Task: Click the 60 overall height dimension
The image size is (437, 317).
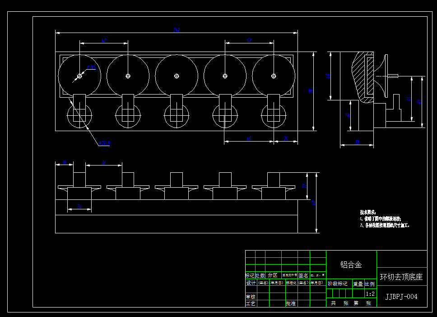Action: [314, 203]
